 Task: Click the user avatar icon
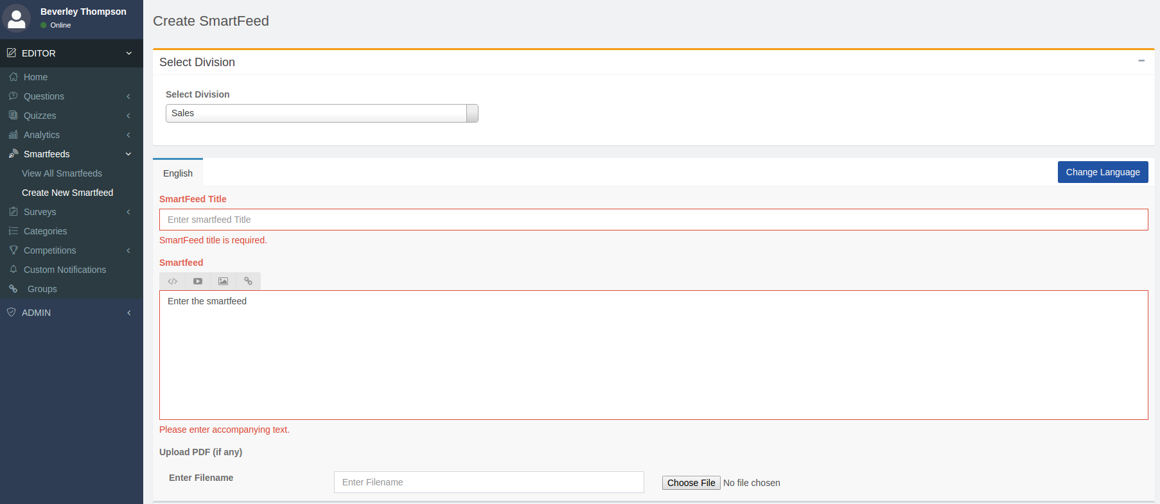click(x=16, y=17)
